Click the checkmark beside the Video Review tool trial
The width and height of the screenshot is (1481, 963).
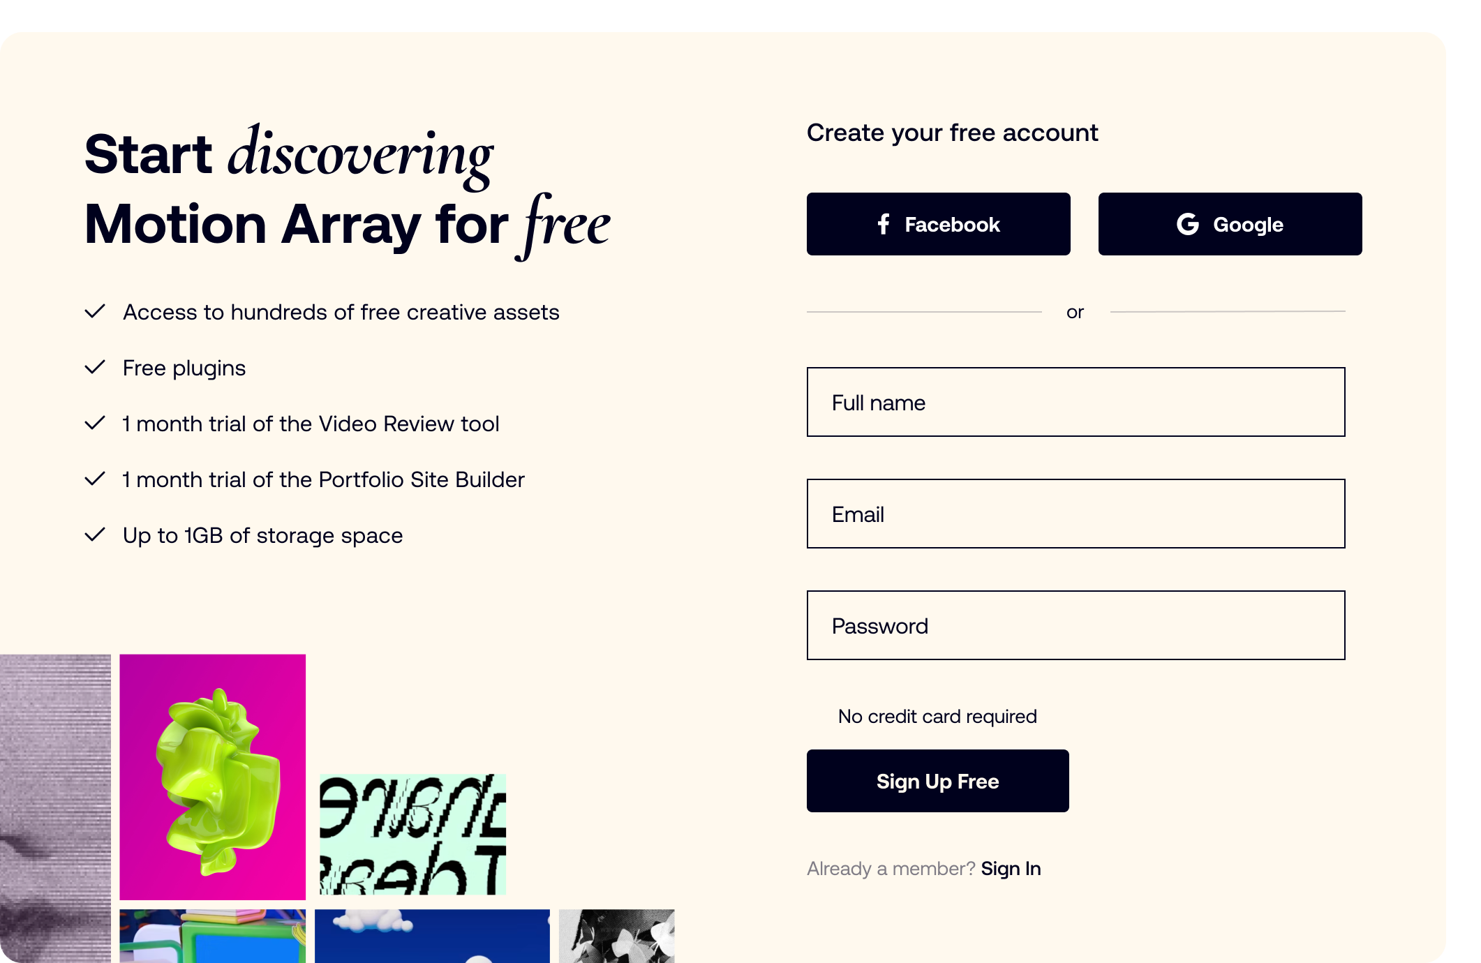point(95,423)
